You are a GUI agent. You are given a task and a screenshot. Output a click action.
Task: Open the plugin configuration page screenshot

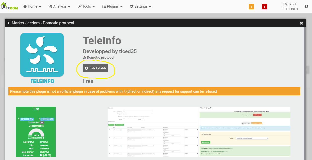(245, 132)
